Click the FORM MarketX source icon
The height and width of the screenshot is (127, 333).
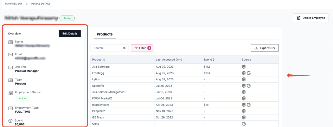point(244,98)
